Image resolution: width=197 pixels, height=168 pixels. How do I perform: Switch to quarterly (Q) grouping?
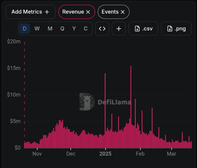coord(62,29)
